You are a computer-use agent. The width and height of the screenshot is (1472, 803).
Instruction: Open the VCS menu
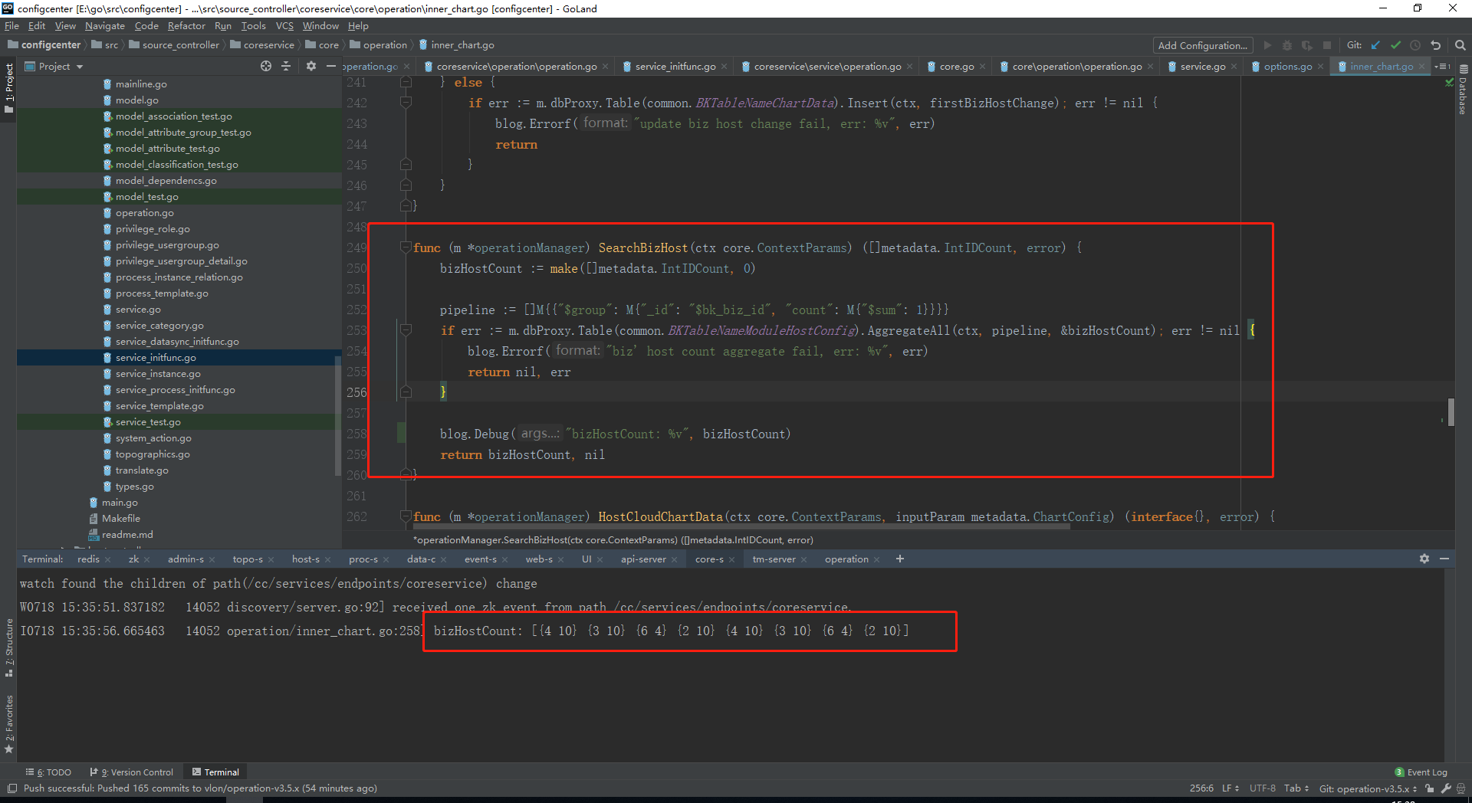click(x=284, y=25)
